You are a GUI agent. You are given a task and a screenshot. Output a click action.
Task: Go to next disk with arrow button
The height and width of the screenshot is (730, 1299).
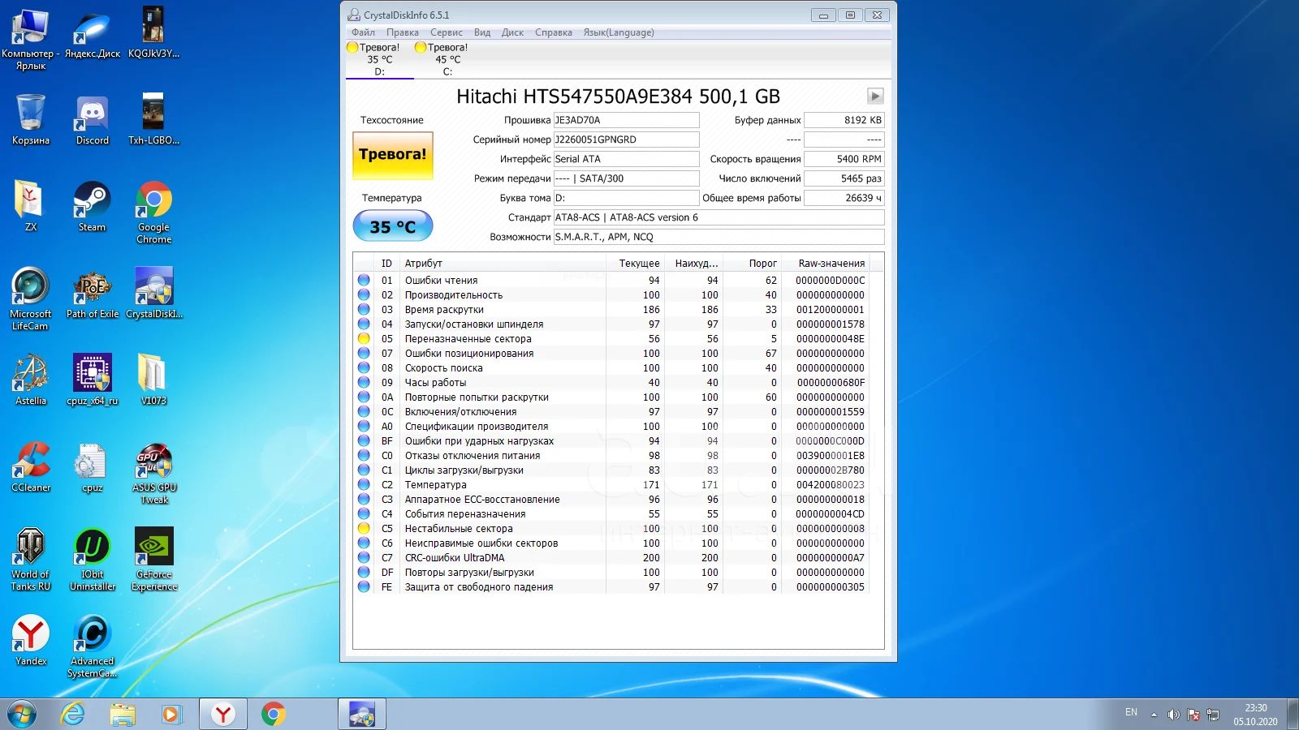coord(875,96)
